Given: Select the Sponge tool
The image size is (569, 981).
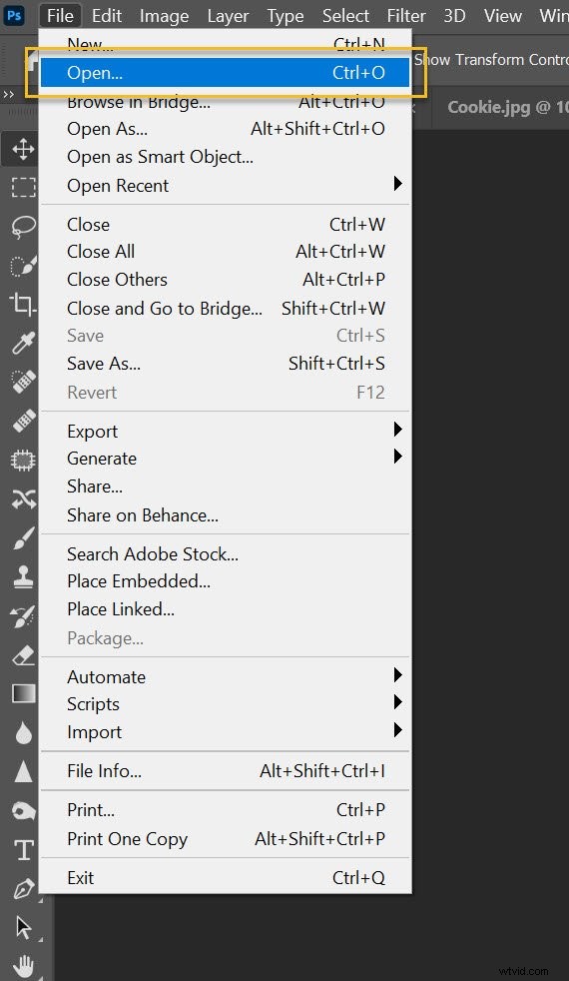Looking at the screenshot, I should pyautogui.click(x=23, y=811).
